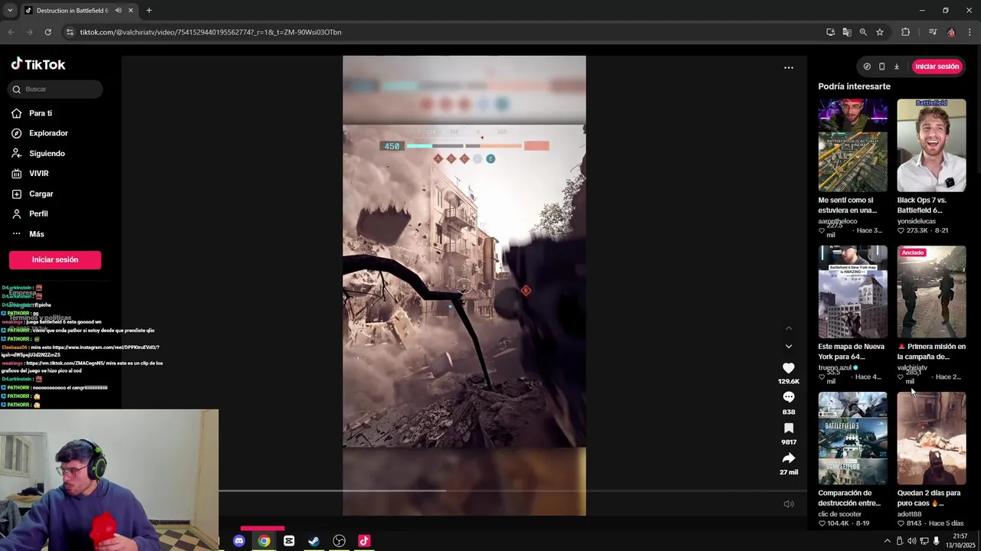This screenshot has height=551, width=981.
Task: Save the video with bookmark icon
Action: [x=789, y=428]
